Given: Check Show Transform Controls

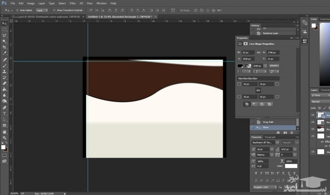Looking at the screenshot, I should point(54,10).
